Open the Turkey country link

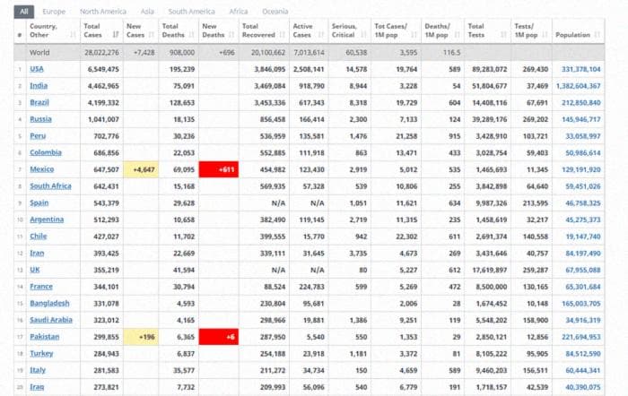41,354
